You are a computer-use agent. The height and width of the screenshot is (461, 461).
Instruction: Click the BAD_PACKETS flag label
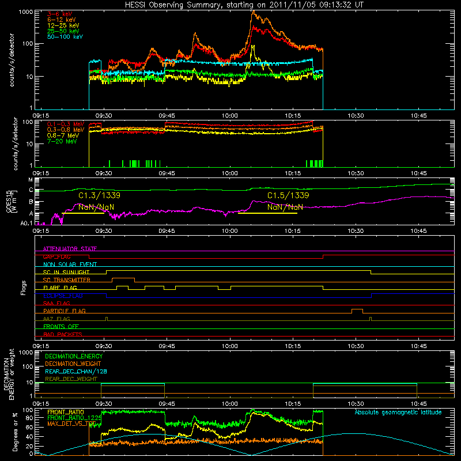63,334
